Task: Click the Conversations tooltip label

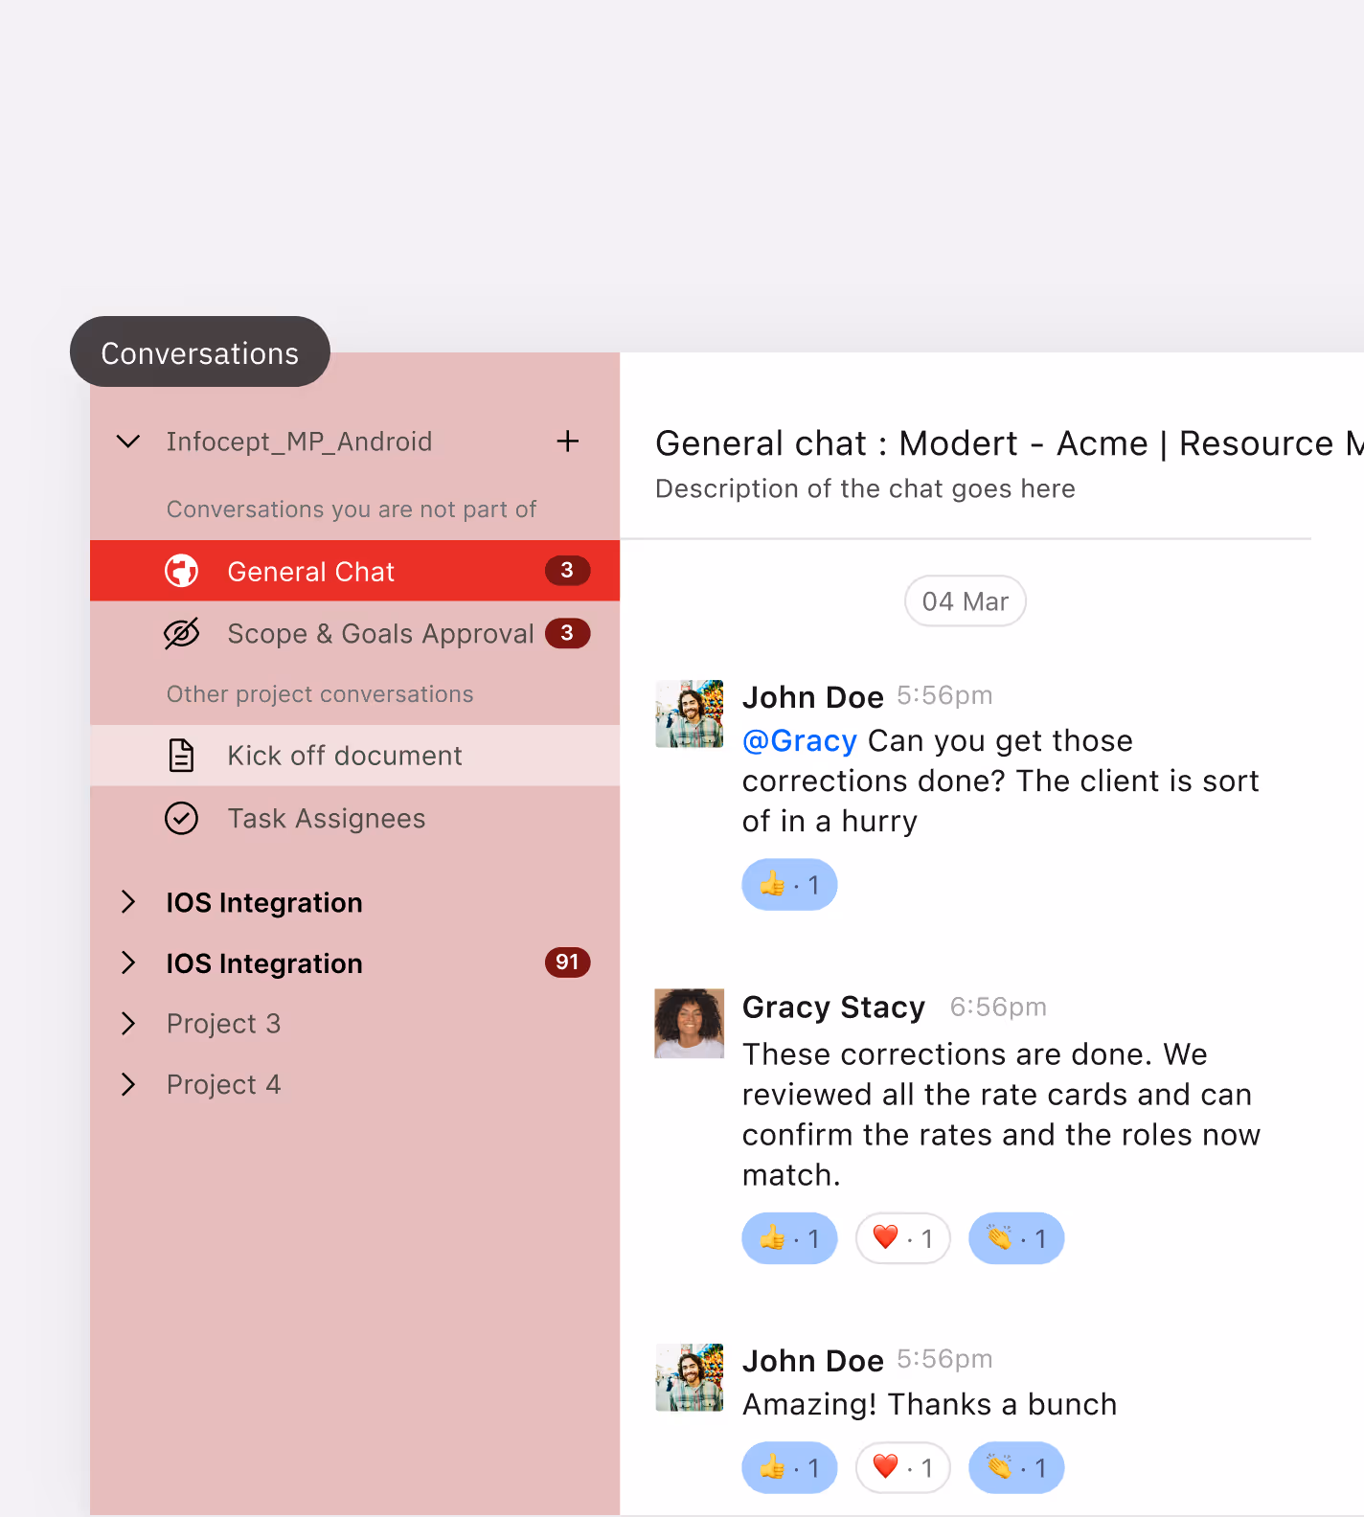Action: pyautogui.click(x=200, y=352)
